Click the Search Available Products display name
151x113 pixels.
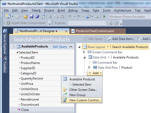130,47
